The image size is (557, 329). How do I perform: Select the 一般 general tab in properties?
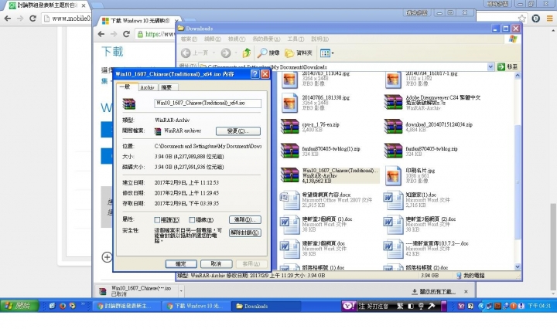tap(126, 86)
